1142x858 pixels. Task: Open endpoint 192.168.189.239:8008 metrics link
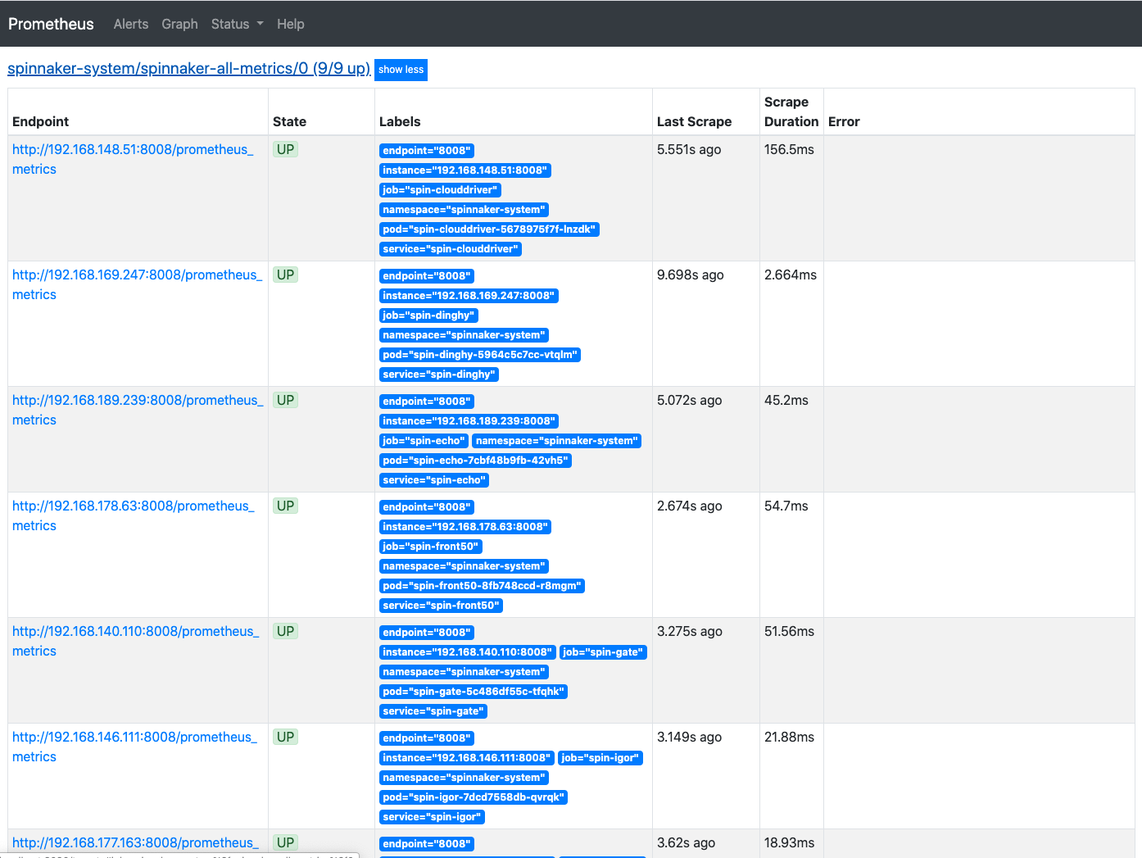coord(138,410)
